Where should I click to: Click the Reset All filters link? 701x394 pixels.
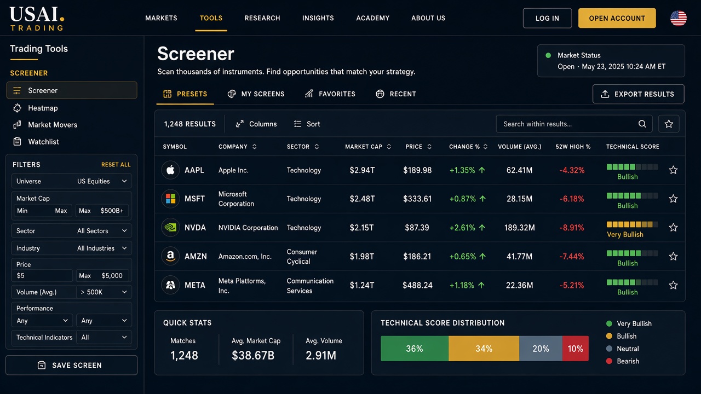coord(116,165)
